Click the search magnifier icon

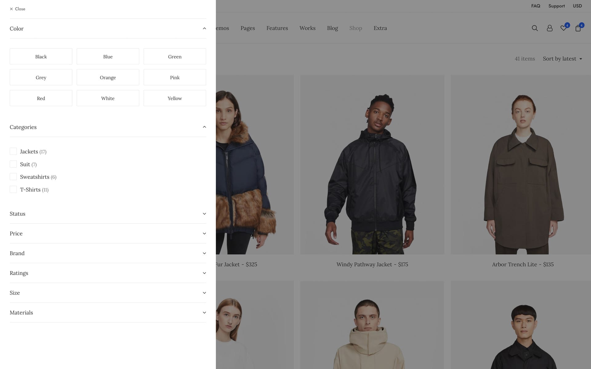(535, 28)
